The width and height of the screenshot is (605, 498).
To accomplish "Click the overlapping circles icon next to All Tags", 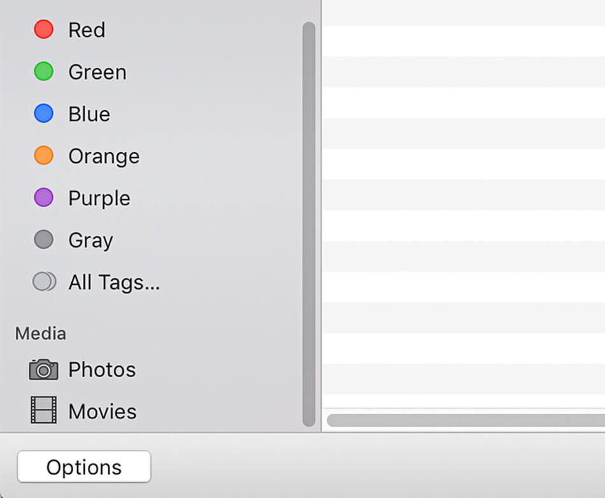I will click(x=43, y=281).
